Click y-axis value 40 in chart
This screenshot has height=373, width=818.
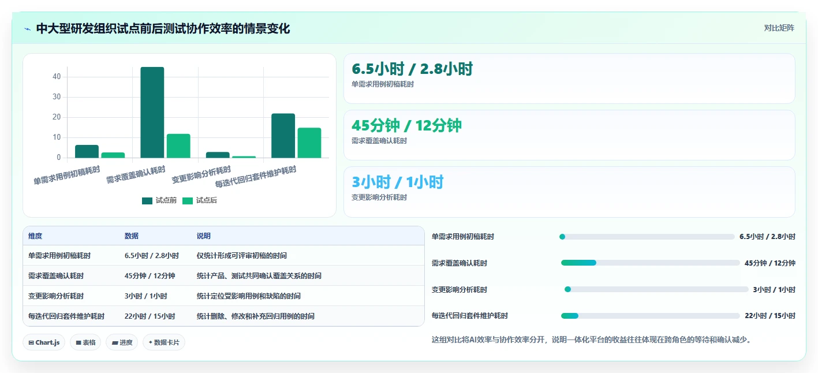click(57, 76)
